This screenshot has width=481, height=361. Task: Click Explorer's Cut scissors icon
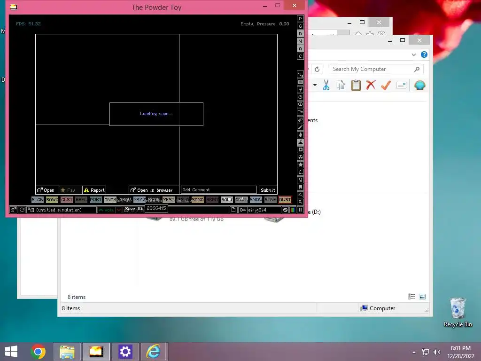326,85
